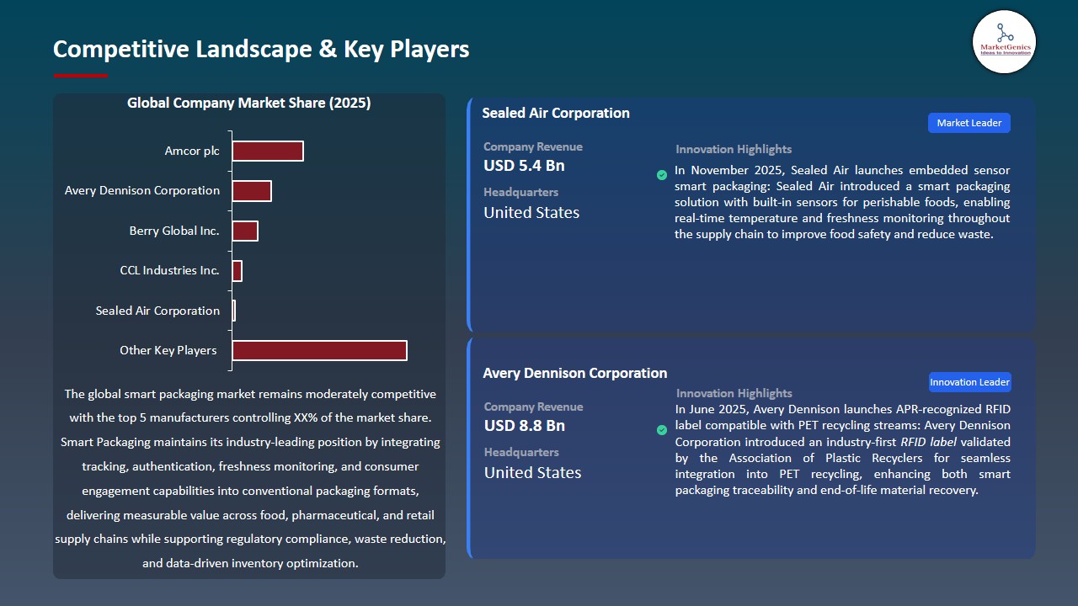Click the Global Company Market Share chart title
This screenshot has width=1078, height=606.
[248, 104]
